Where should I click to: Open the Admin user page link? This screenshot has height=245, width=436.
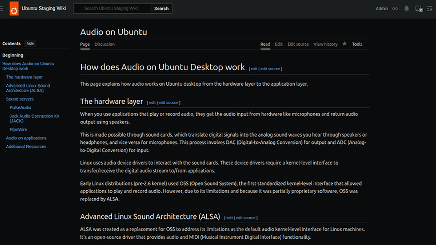coord(381,9)
